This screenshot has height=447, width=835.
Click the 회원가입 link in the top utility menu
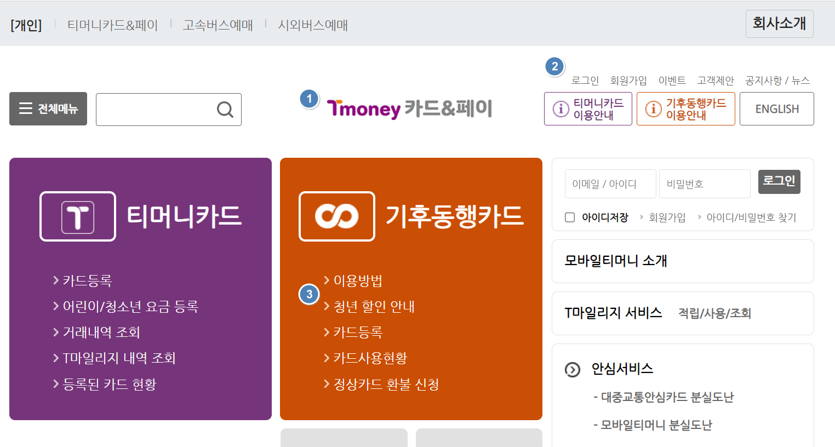(628, 81)
